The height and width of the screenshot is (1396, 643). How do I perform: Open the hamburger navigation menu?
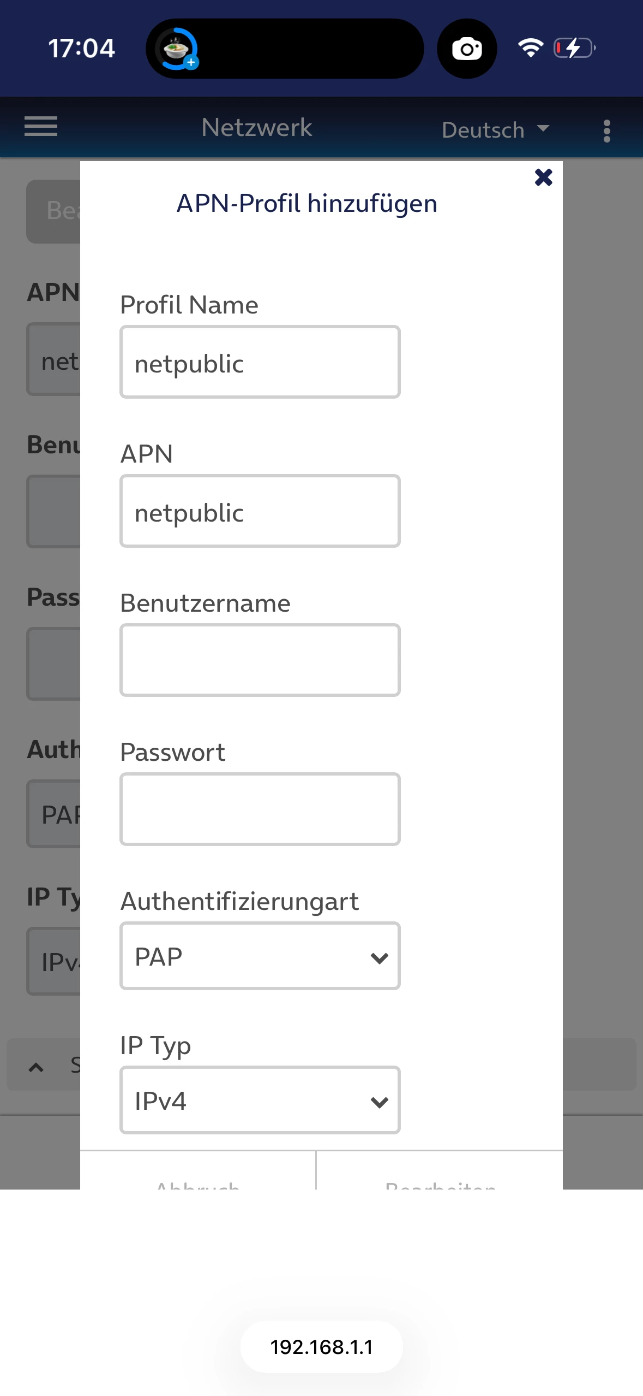click(41, 127)
